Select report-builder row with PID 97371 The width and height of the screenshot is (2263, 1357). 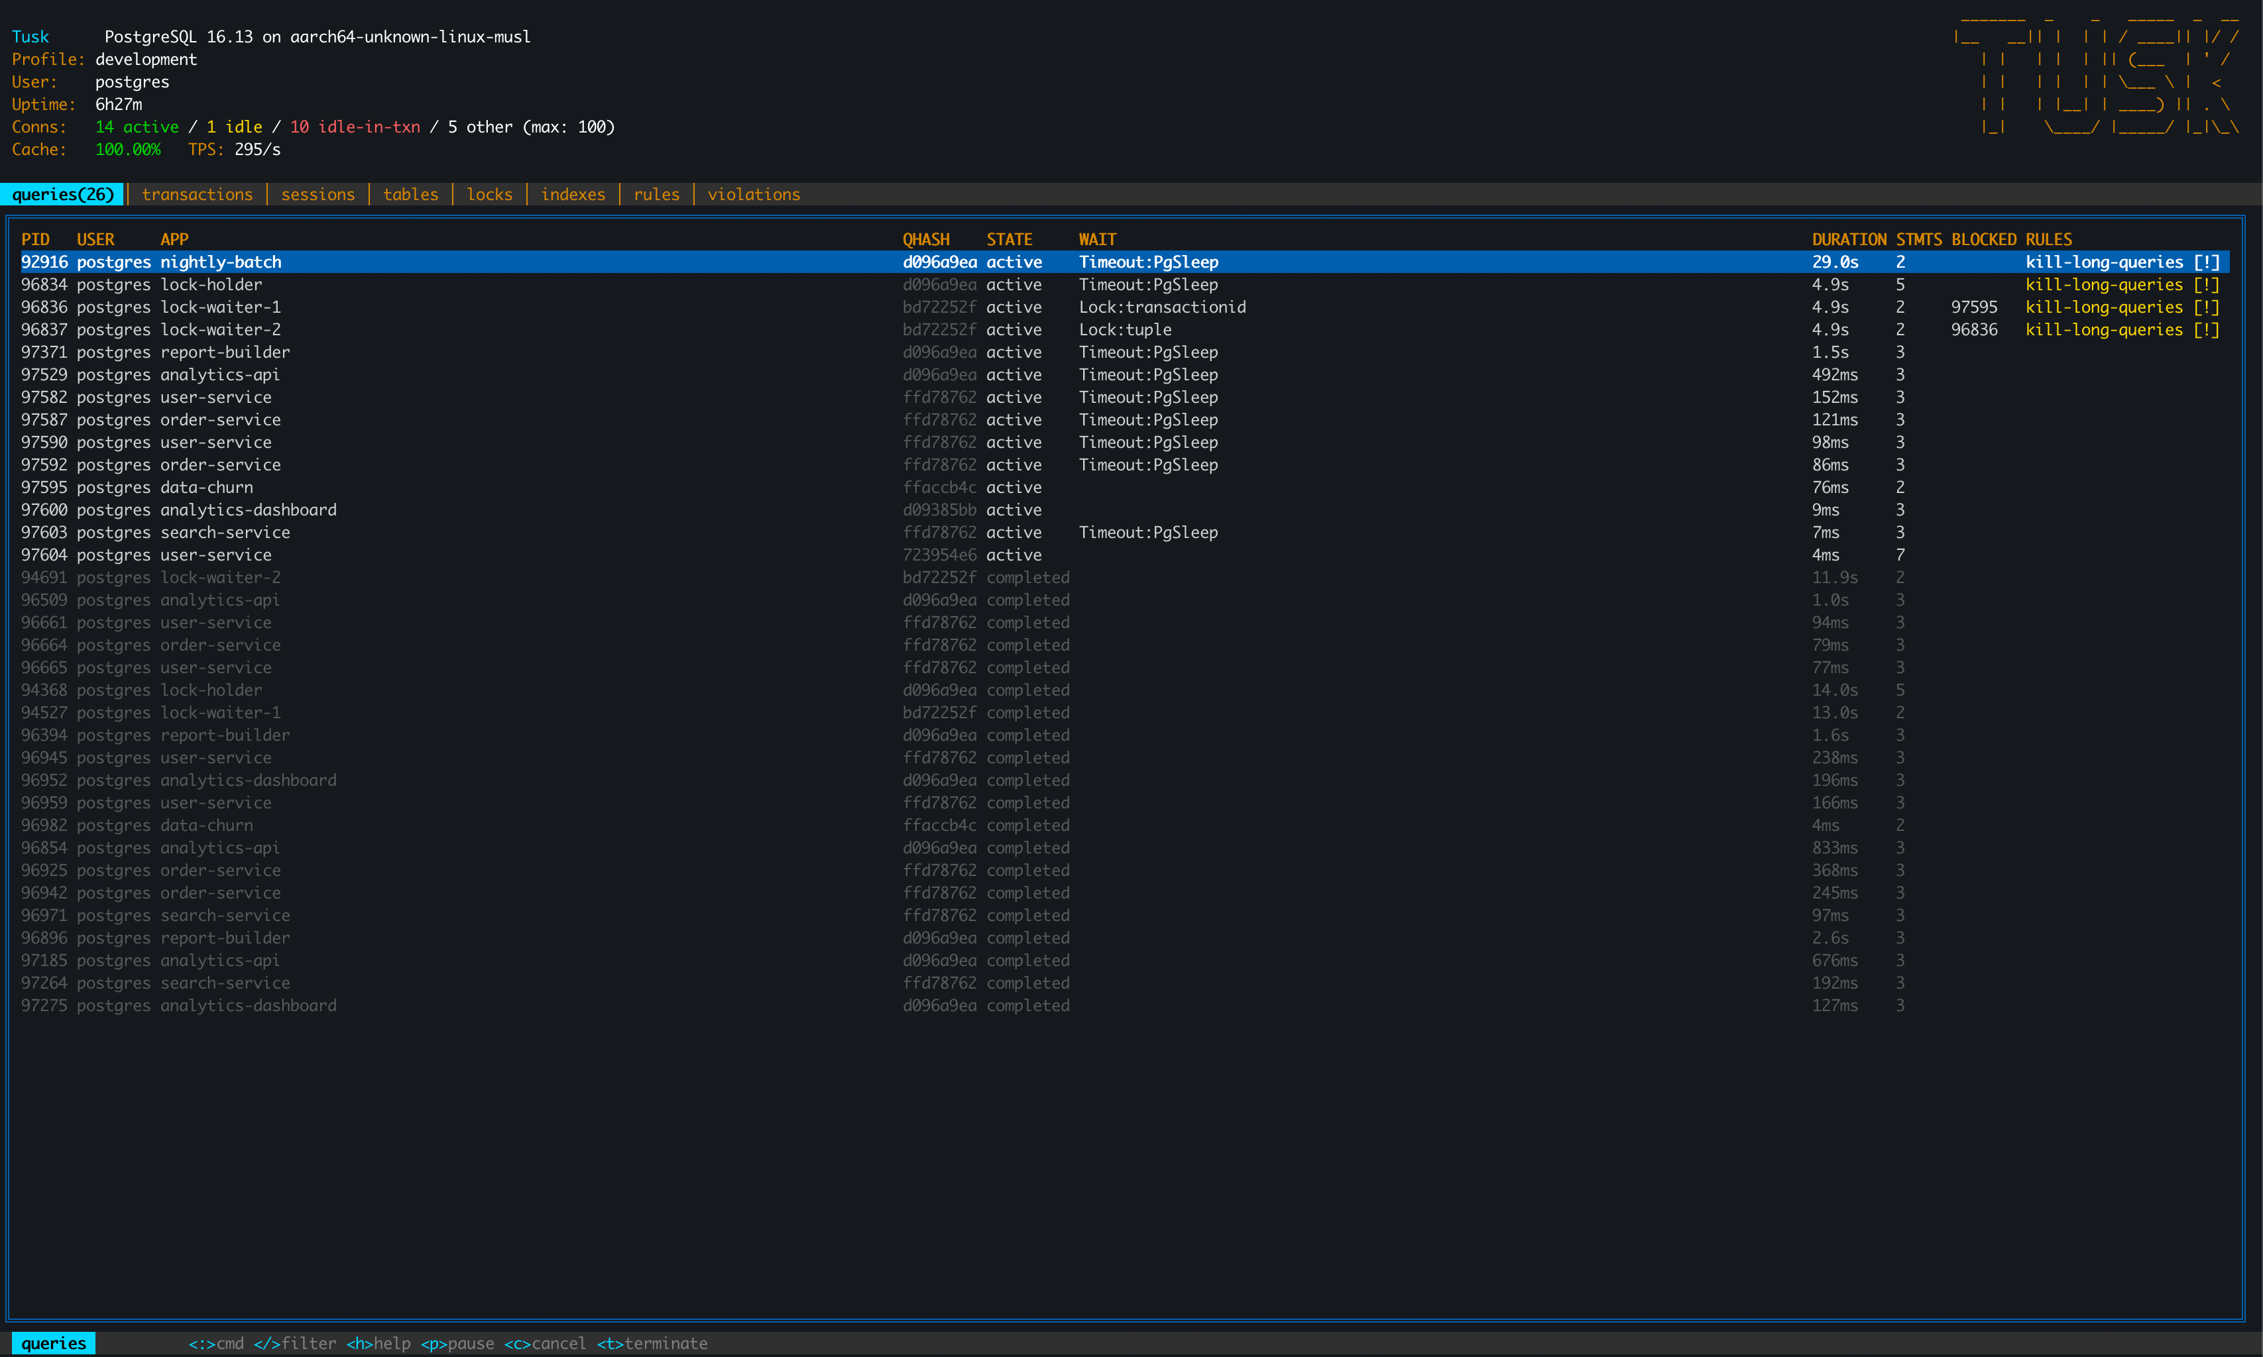1124,352
